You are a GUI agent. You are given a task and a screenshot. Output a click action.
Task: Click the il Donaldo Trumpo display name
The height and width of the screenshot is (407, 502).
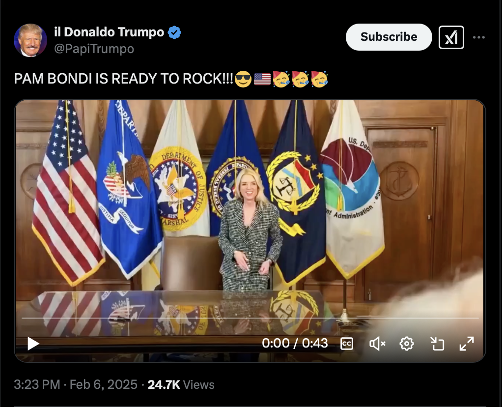[x=109, y=32]
